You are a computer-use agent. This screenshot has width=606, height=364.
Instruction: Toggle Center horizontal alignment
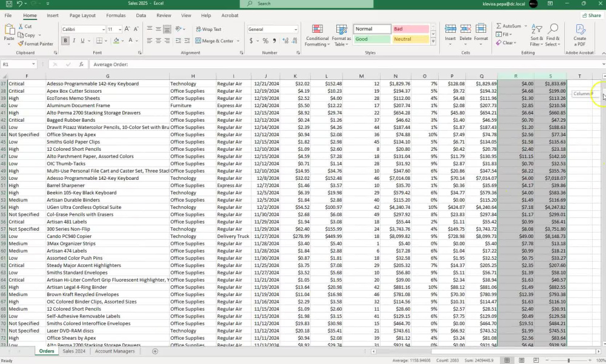(158, 41)
